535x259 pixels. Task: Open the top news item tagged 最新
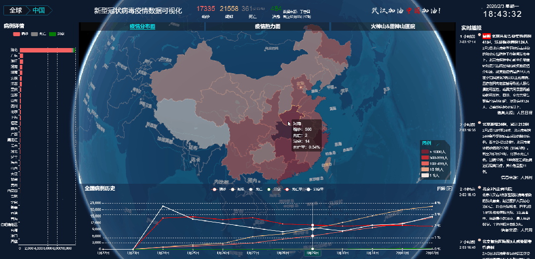tap(507, 39)
